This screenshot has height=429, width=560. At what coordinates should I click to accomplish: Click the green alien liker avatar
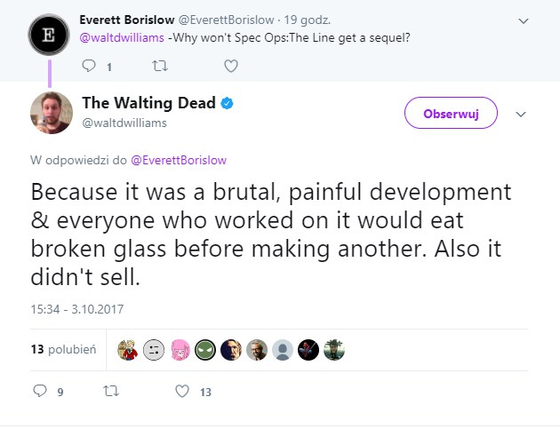(205, 350)
